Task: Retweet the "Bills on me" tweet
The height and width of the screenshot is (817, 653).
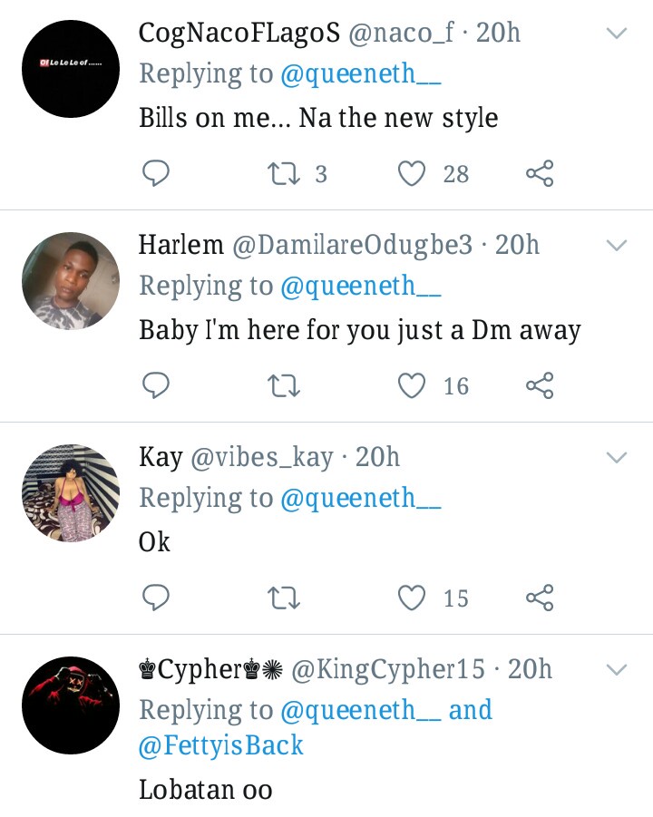Action: (x=286, y=173)
